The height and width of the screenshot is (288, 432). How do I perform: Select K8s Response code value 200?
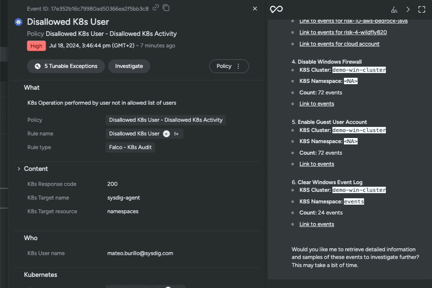click(x=112, y=184)
